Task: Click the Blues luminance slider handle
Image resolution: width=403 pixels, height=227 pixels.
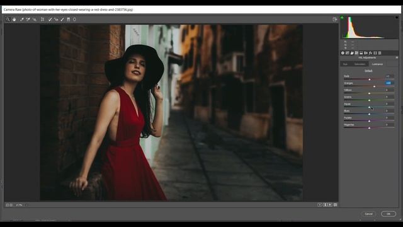Action: tap(370, 114)
